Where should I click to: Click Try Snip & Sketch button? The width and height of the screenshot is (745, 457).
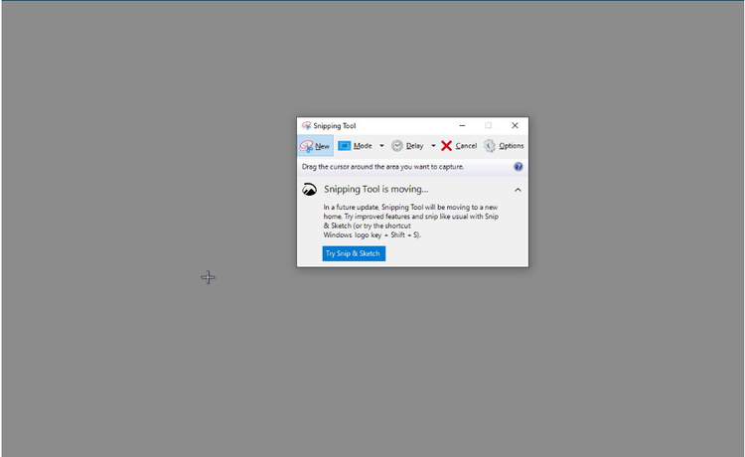tap(354, 253)
